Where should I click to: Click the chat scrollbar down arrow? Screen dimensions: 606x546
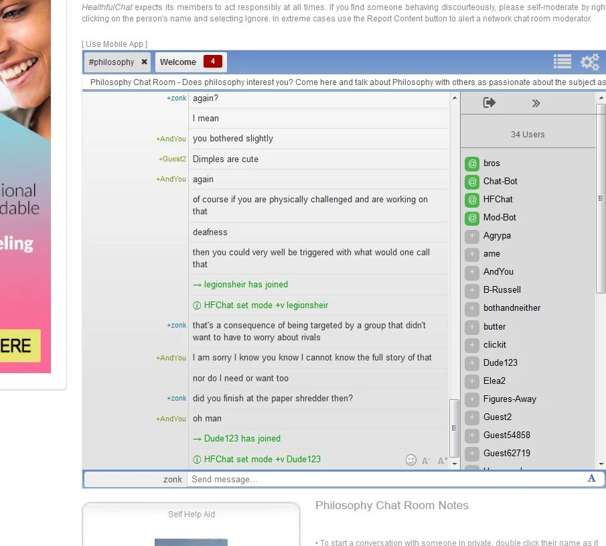[455, 463]
